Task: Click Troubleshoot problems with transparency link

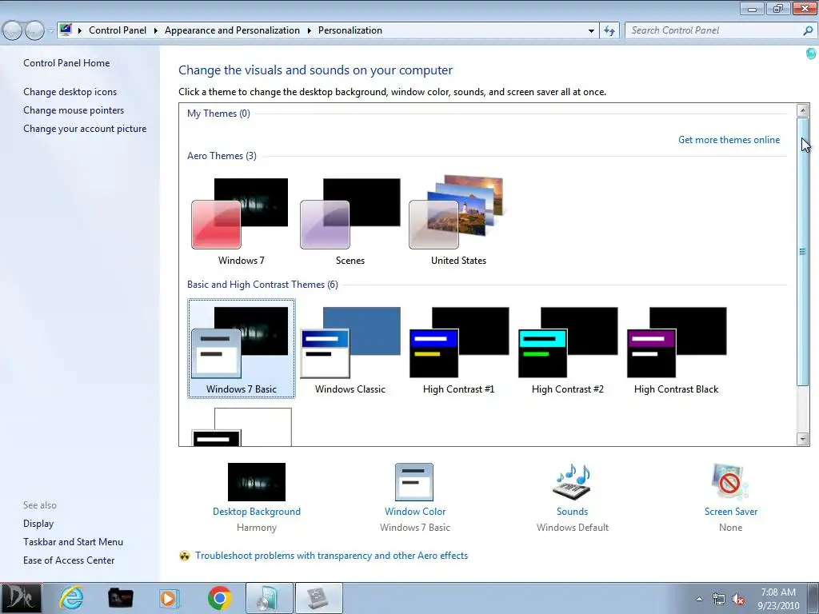Action: [x=331, y=556]
